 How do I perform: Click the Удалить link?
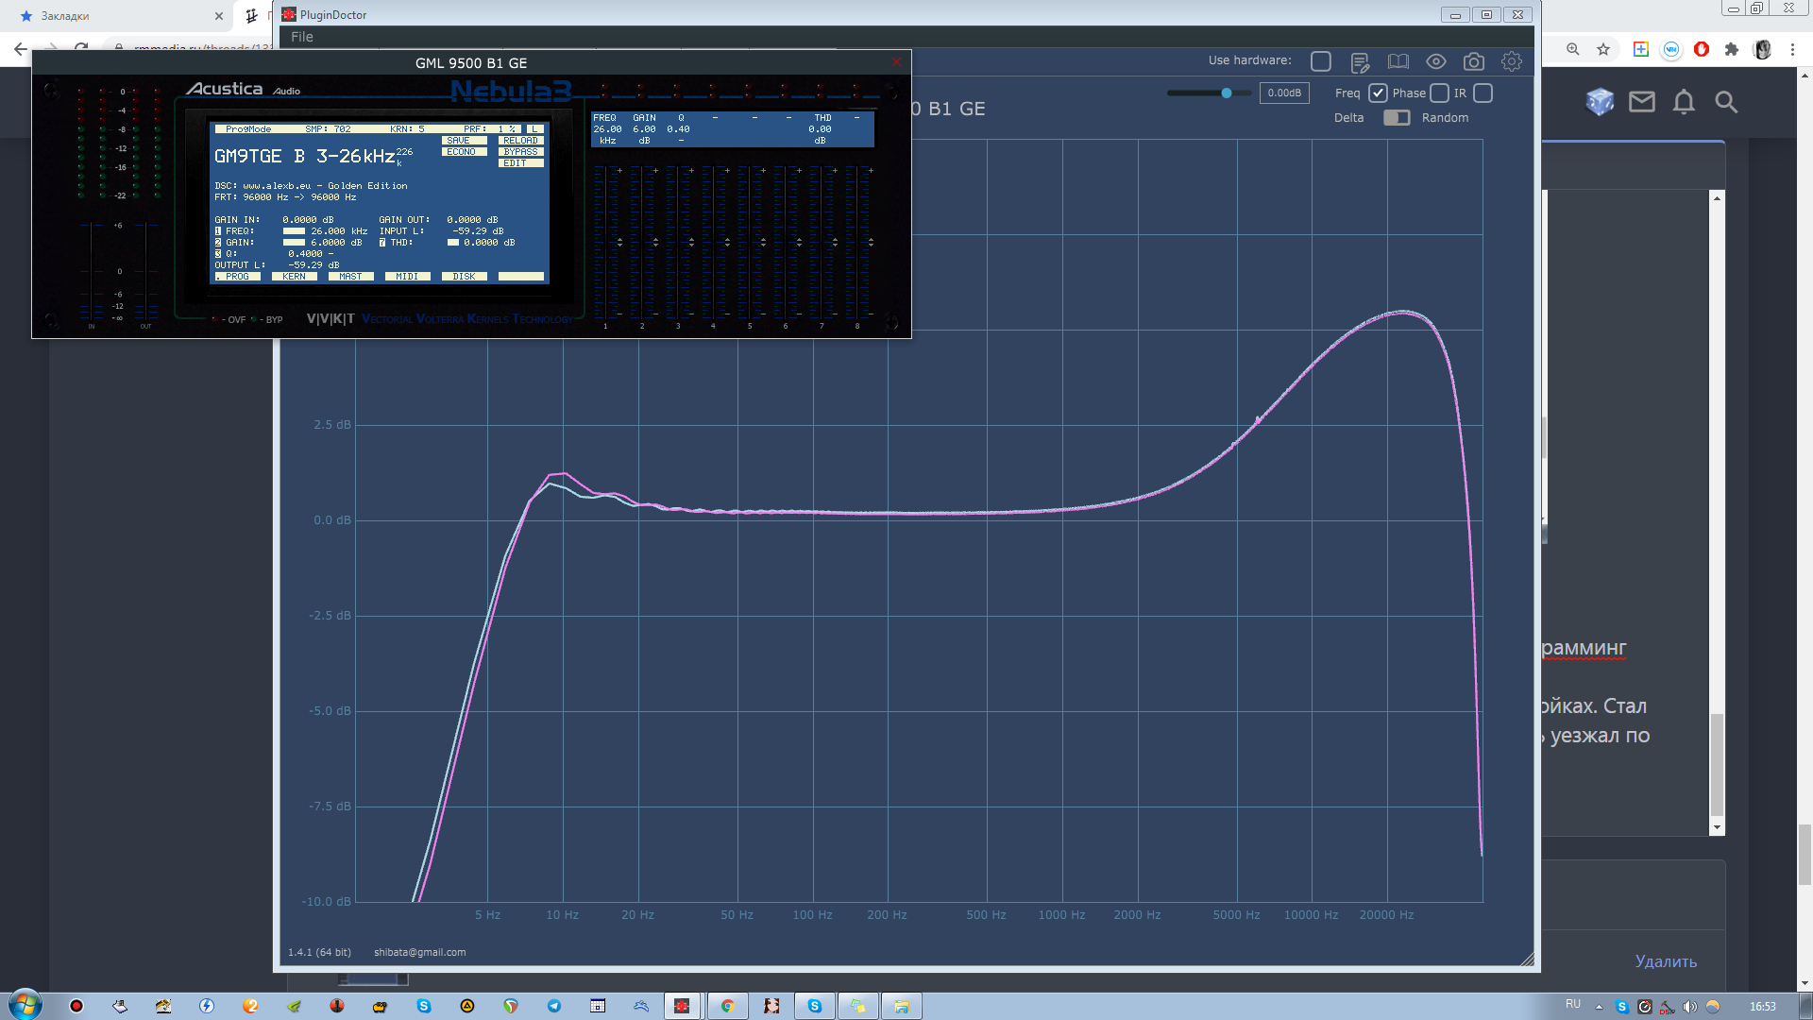tap(1666, 961)
